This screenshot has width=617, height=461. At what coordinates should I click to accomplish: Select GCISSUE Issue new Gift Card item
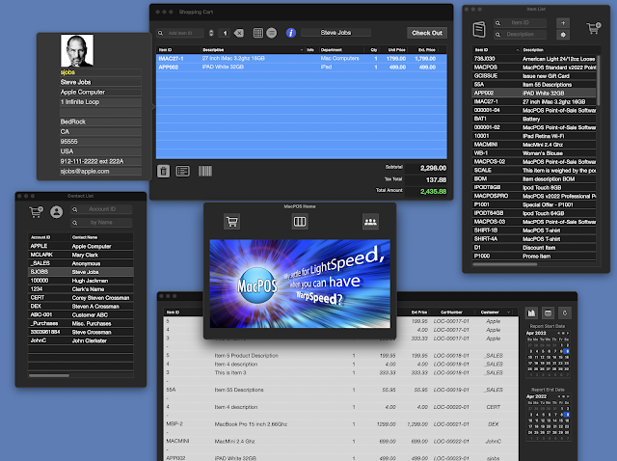pyautogui.click(x=534, y=76)
